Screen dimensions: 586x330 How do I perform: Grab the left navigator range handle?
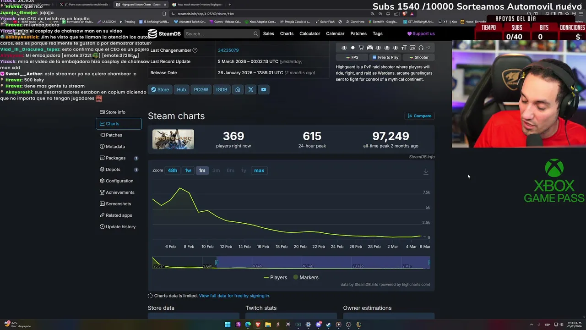pos(217,262)
